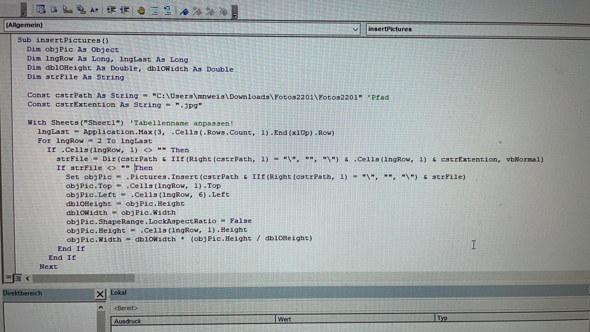This screenshot has width=590, height=332.
Task: Open the (Allgemein) object dropdown arrow
Action: [355, 29]
